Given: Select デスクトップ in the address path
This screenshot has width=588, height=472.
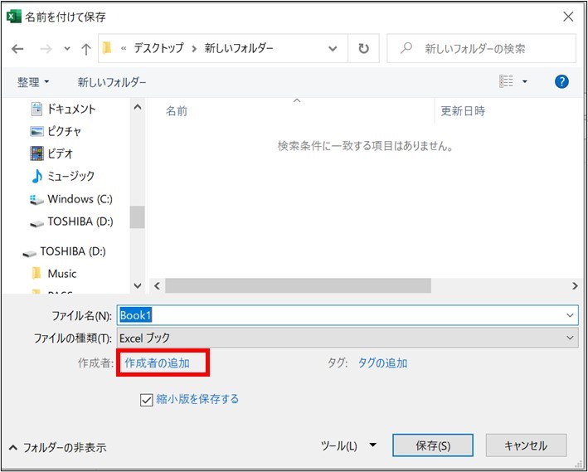Looking at the screenshot, I should pyautogui.click(x=159, y=48).
